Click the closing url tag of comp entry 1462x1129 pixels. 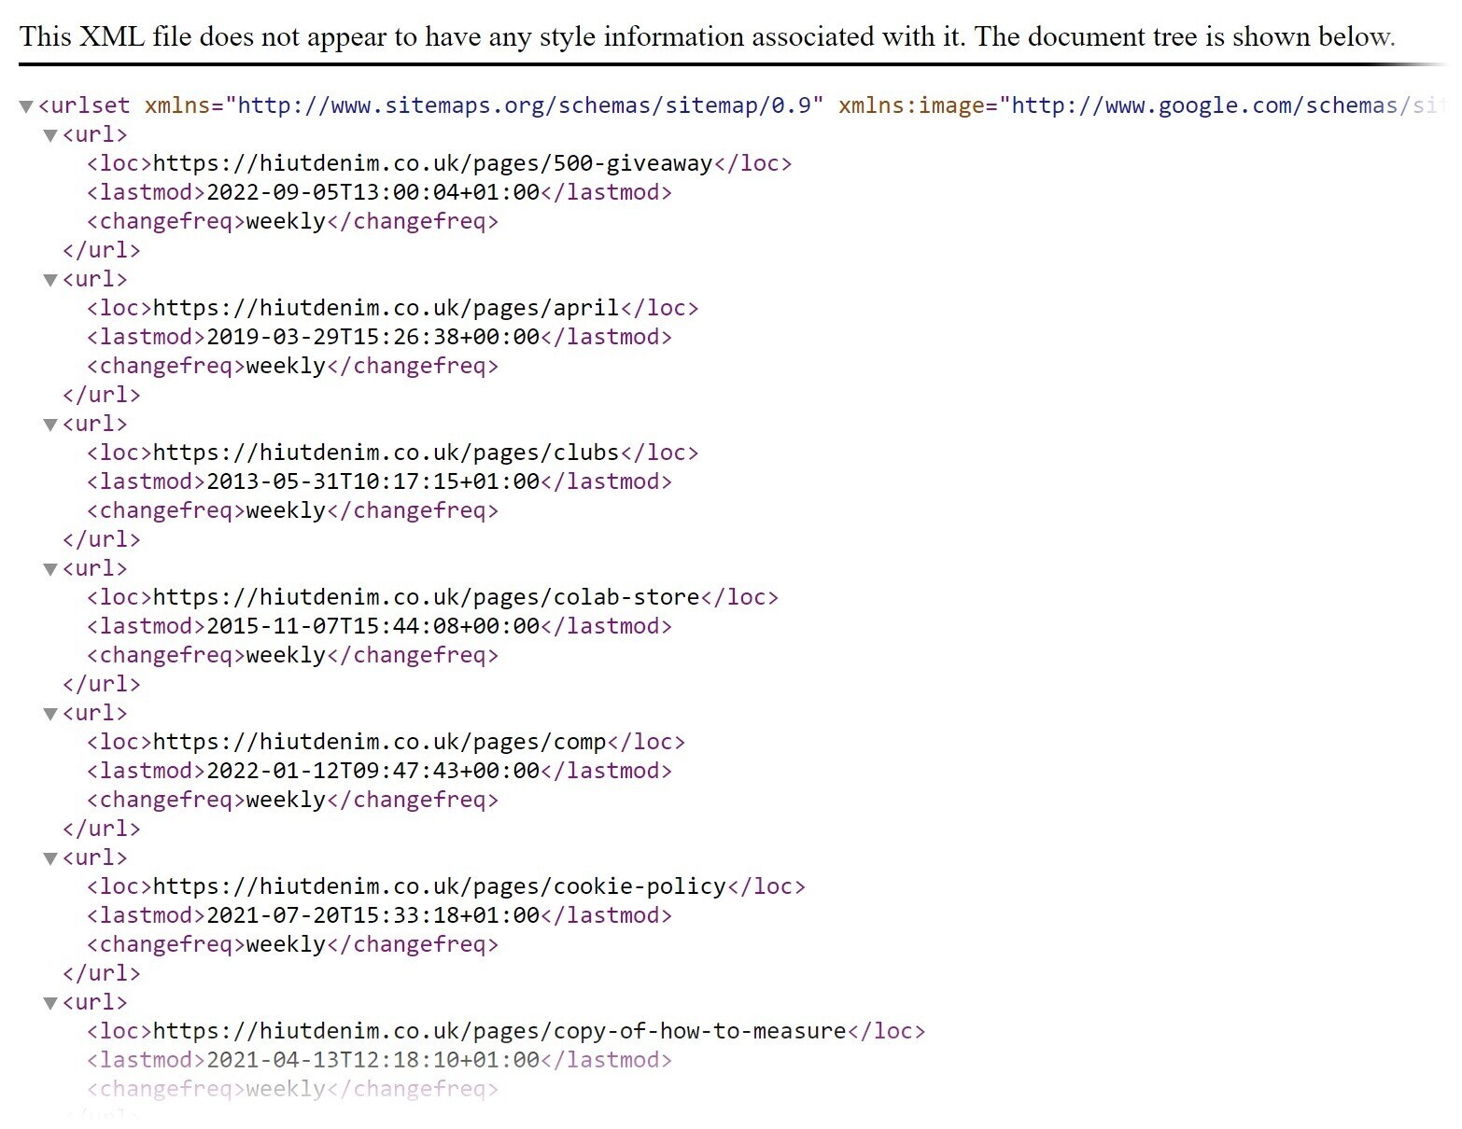pos(101,829)
